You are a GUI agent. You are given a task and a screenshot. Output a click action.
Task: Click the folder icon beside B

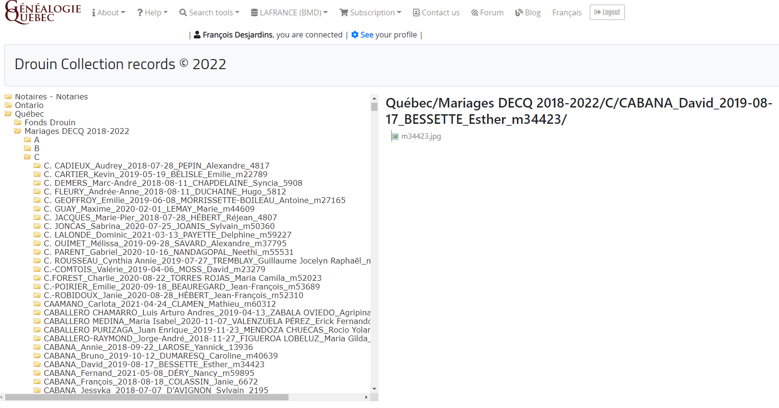27,148
